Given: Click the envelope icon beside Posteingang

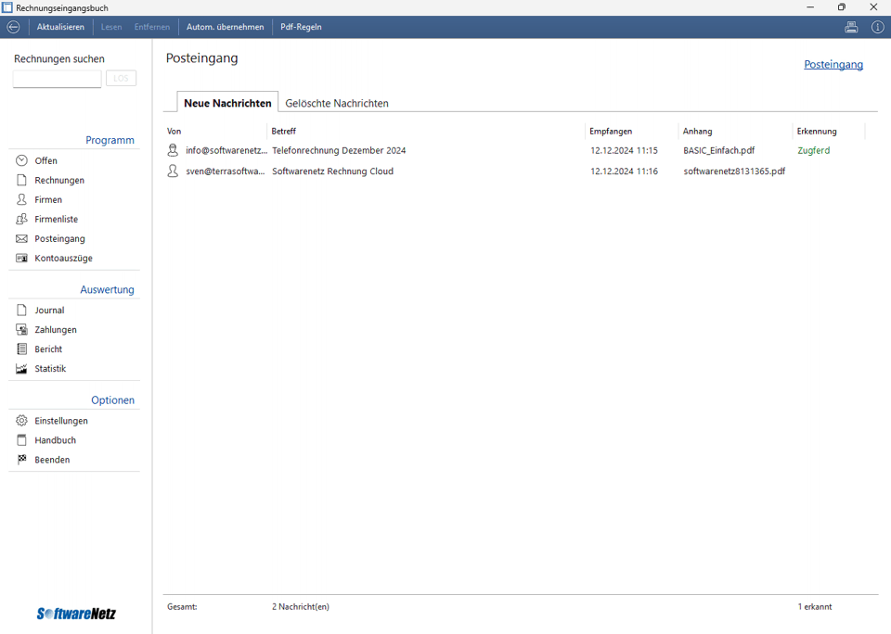Looking at the screenshot, I should (x=21, y=238).
